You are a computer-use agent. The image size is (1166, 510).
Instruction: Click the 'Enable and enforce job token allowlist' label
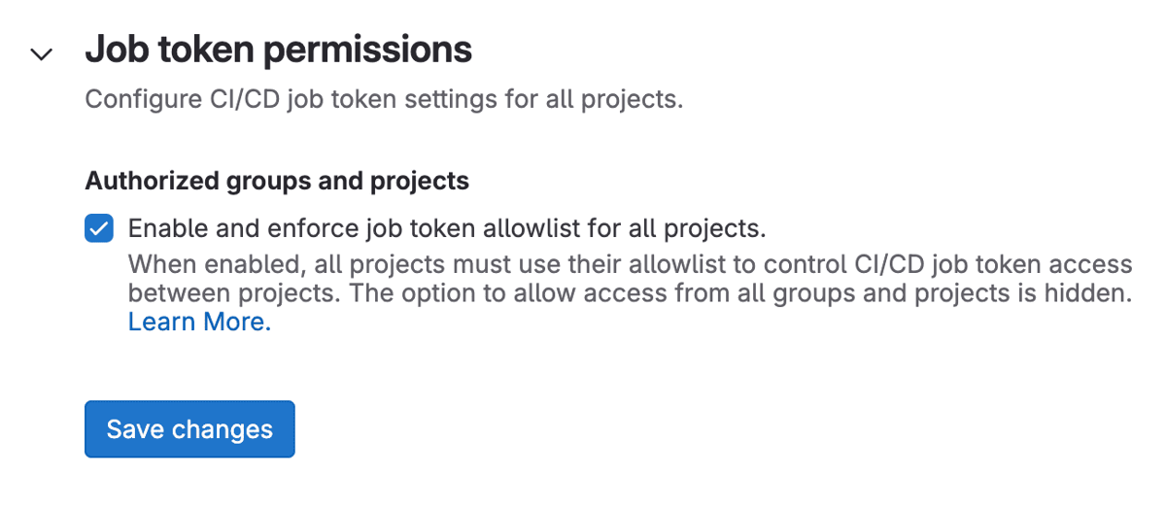(x=447, y=229)
